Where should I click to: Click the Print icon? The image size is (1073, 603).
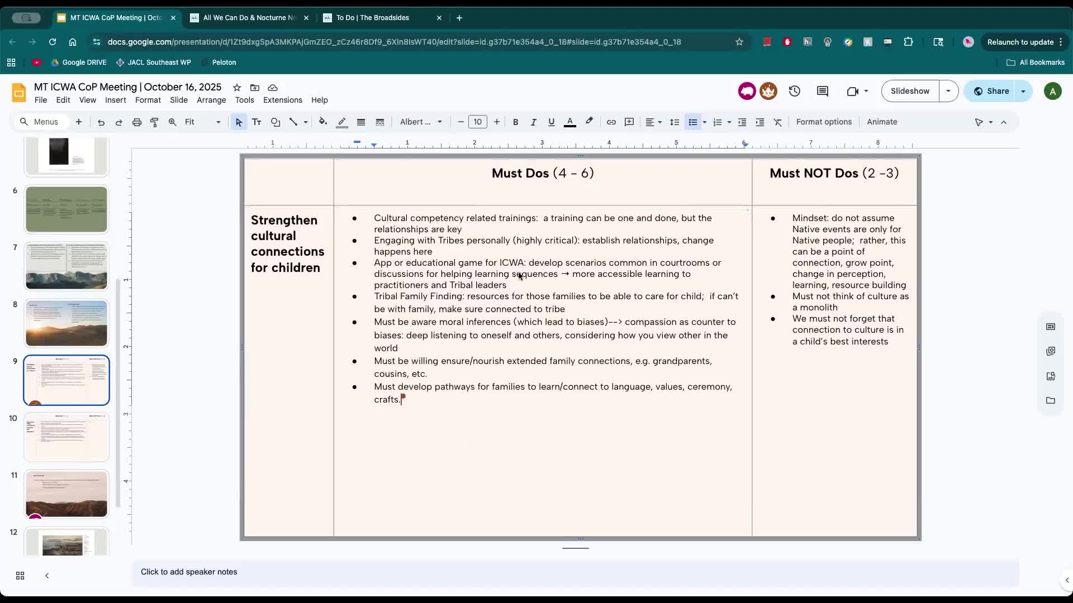(137, 122)
